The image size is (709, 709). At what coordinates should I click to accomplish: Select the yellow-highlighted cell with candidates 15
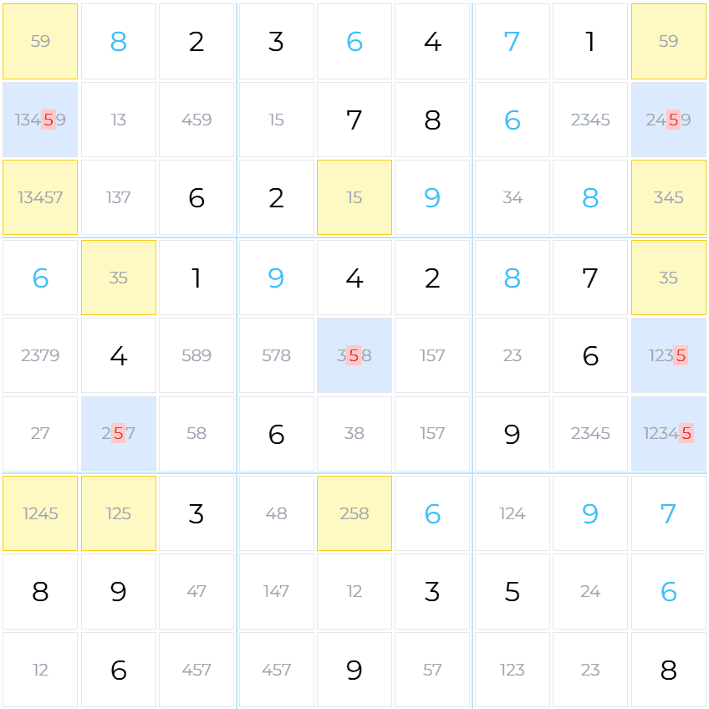point(354,198)
